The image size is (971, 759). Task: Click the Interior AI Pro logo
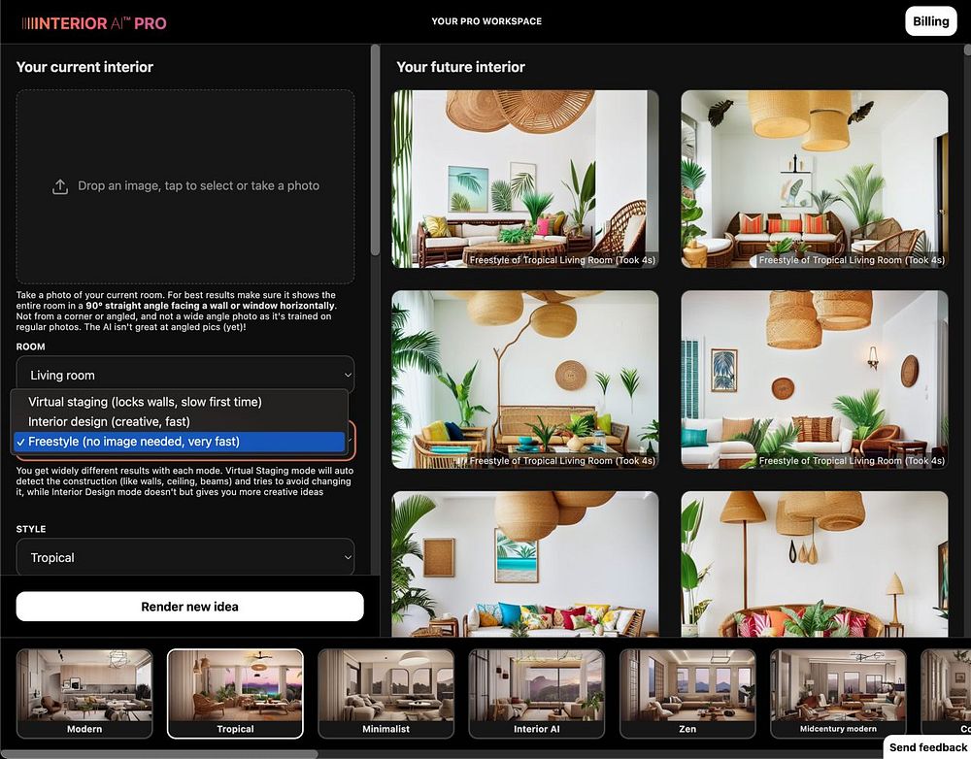tap(94, 23)
